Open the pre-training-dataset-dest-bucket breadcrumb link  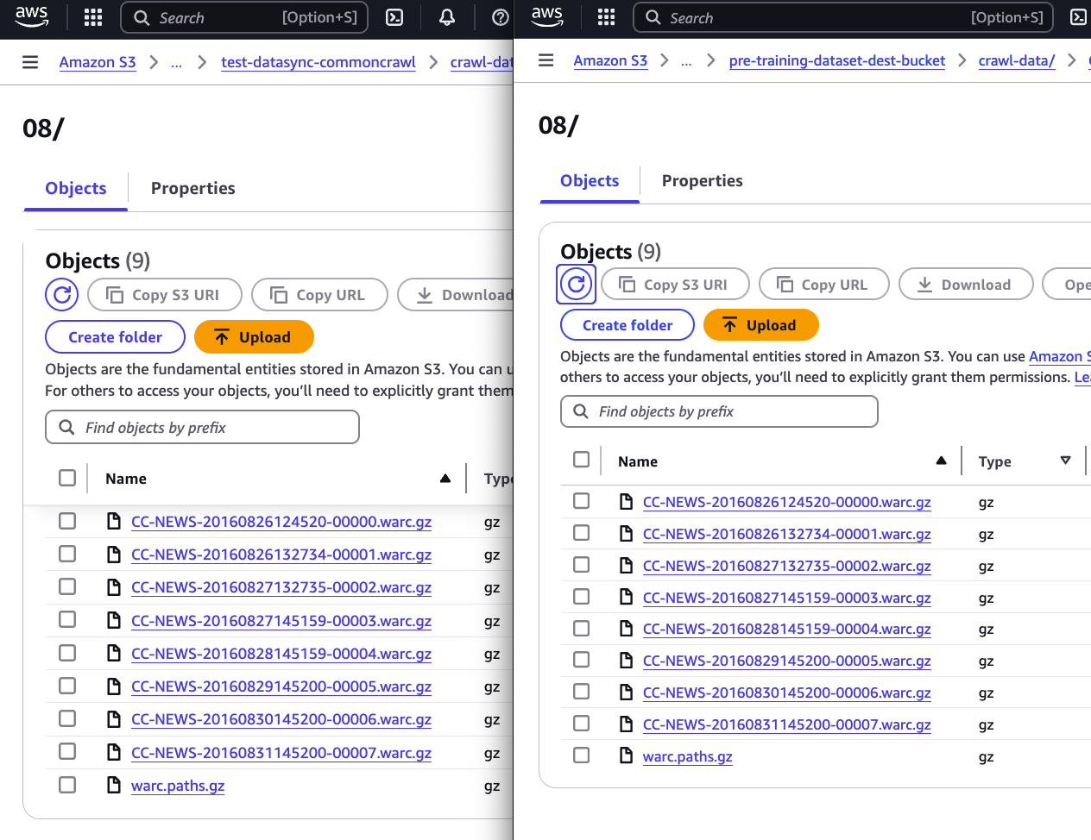(x=836, y=60)
